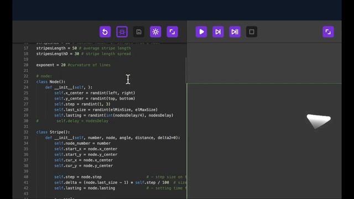Click the step forward button

pyautogui.click(x=218, y=32)
